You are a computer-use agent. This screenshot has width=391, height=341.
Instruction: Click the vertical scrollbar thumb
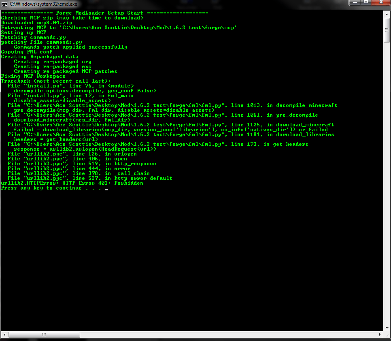click(387, 30)
